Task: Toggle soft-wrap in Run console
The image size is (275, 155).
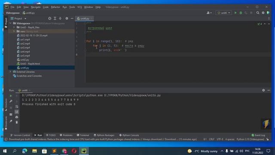Action: pos(17,106)
